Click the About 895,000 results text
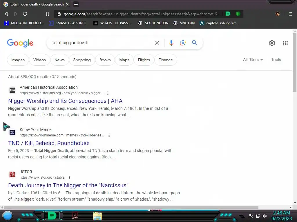 click(x=42, y=77)
